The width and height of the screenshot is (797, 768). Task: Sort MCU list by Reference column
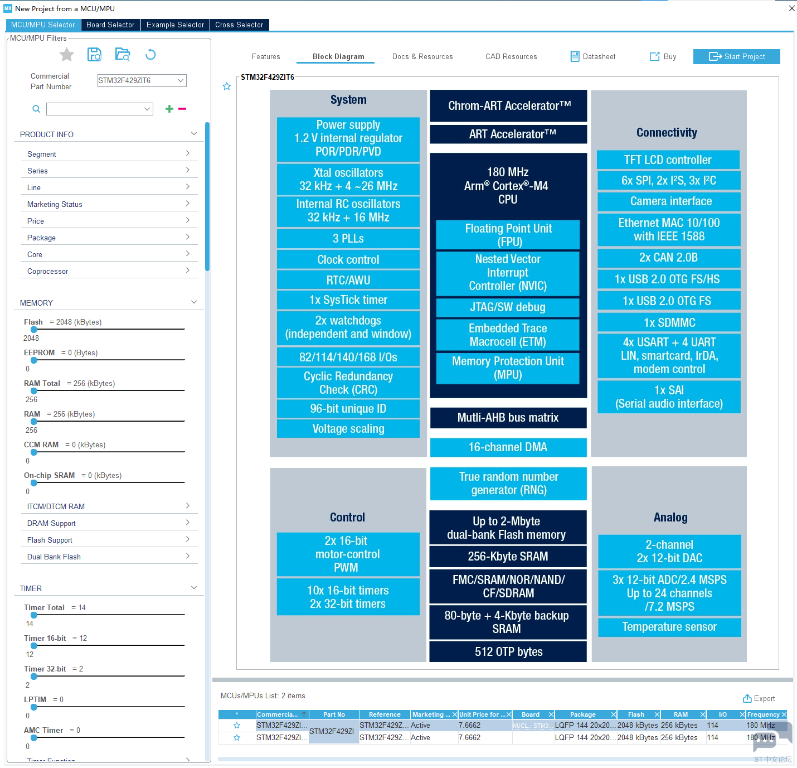[x=385, y=714]
